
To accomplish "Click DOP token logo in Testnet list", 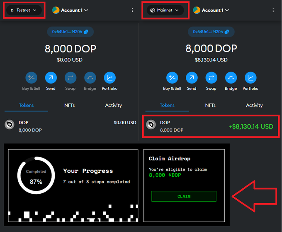I will tap(10, 125).
